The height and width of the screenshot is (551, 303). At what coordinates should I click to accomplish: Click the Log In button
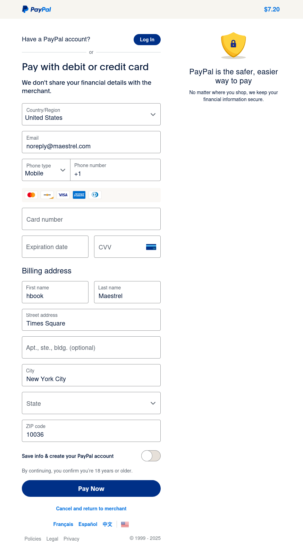147,40
